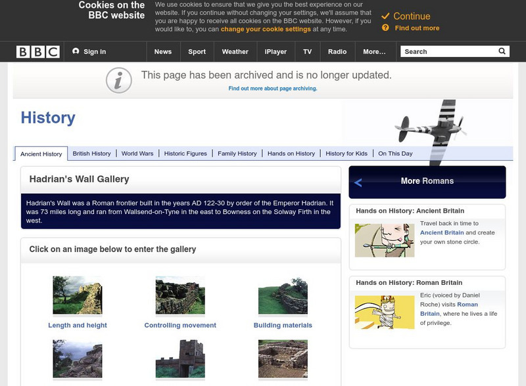
Task: Open the Building materials thumbnail
Action: click(x=283, y=295)
